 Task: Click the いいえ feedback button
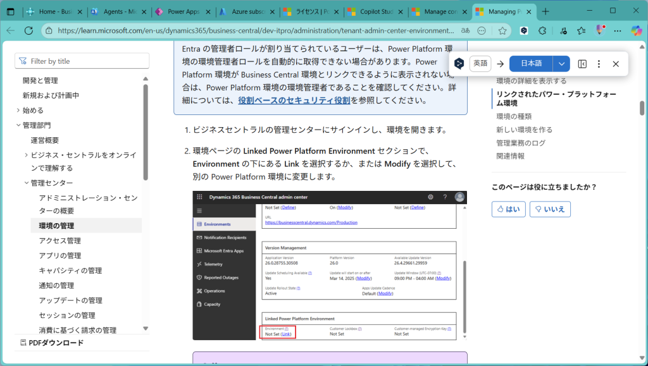(550, 209)
